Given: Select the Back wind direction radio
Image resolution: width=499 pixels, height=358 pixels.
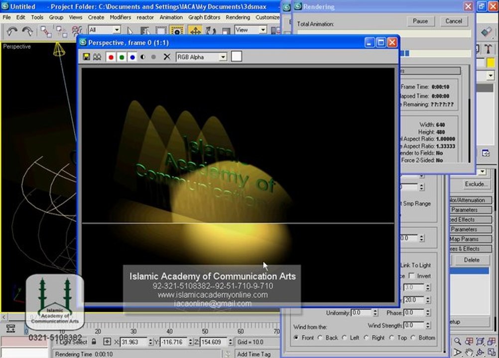Looking at the screenshot, I should (x=320, y=338).
